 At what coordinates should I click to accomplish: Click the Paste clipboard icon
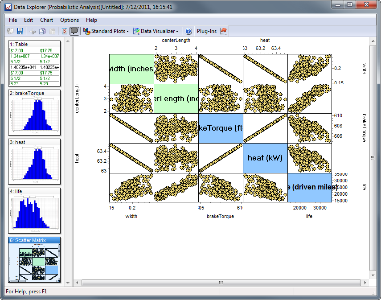[53, 31]
